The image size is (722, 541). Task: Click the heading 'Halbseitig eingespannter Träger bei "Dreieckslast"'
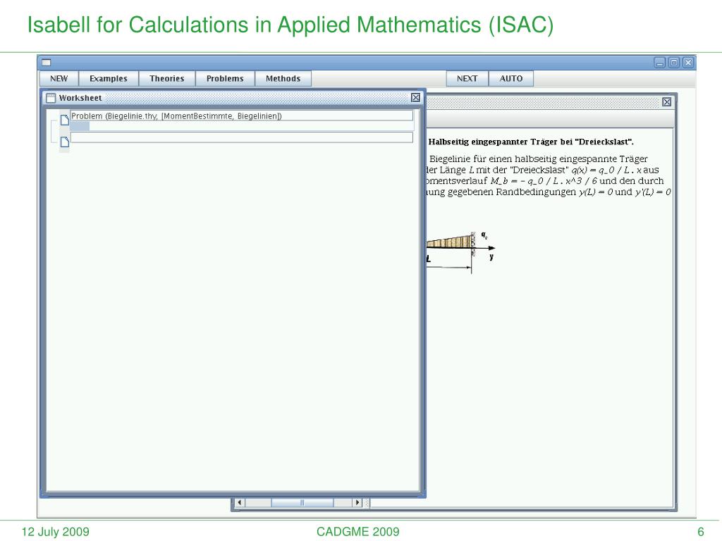coord(531,142)
